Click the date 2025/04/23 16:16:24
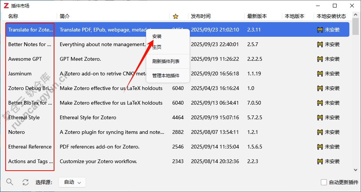Image resolution: width=361 pixels, height=192 pixels. pos(215,88)
